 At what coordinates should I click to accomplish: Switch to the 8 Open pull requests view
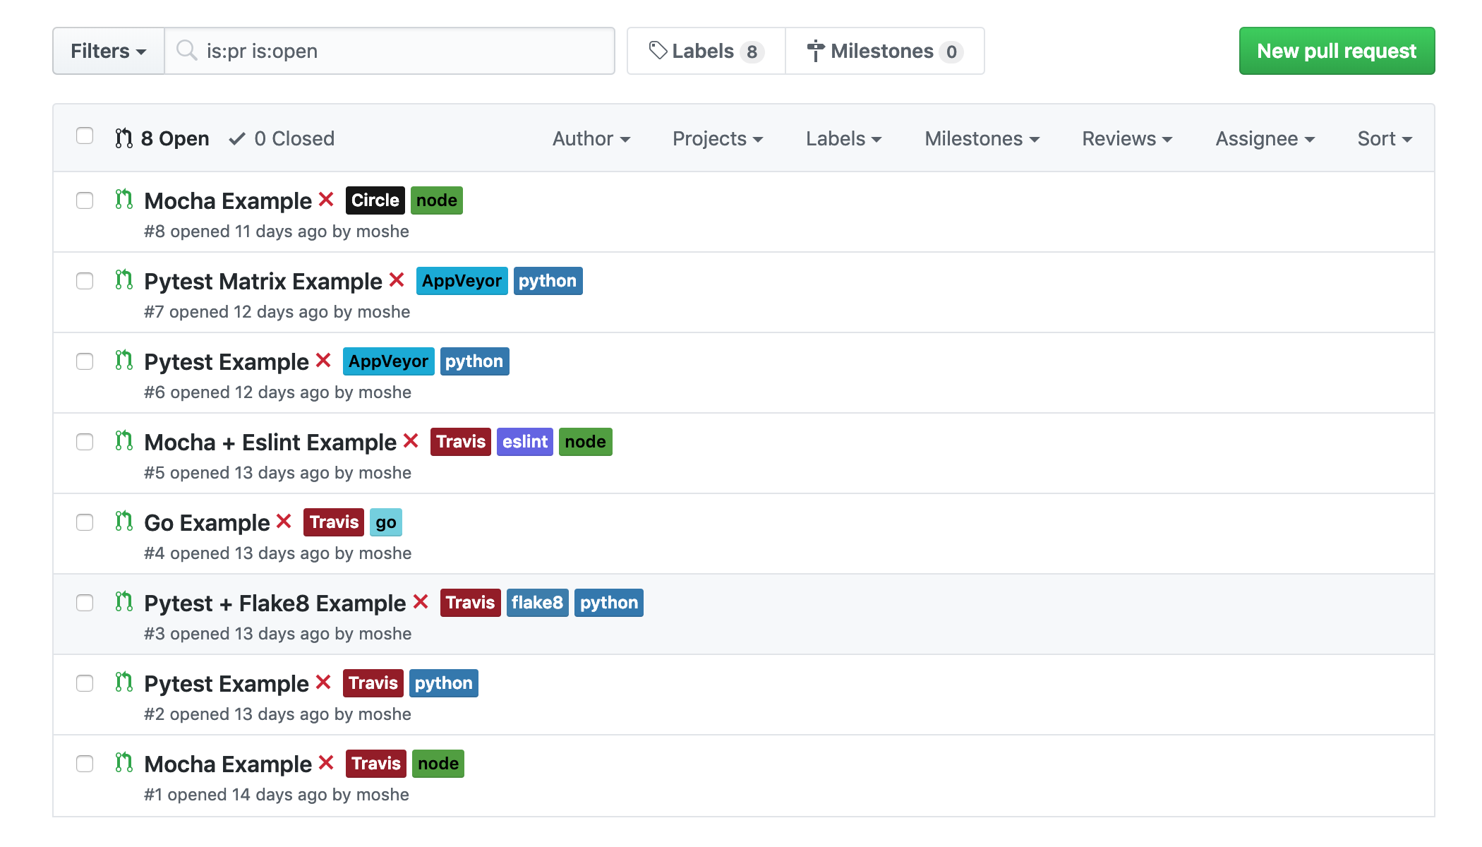[x=174, y=139]
